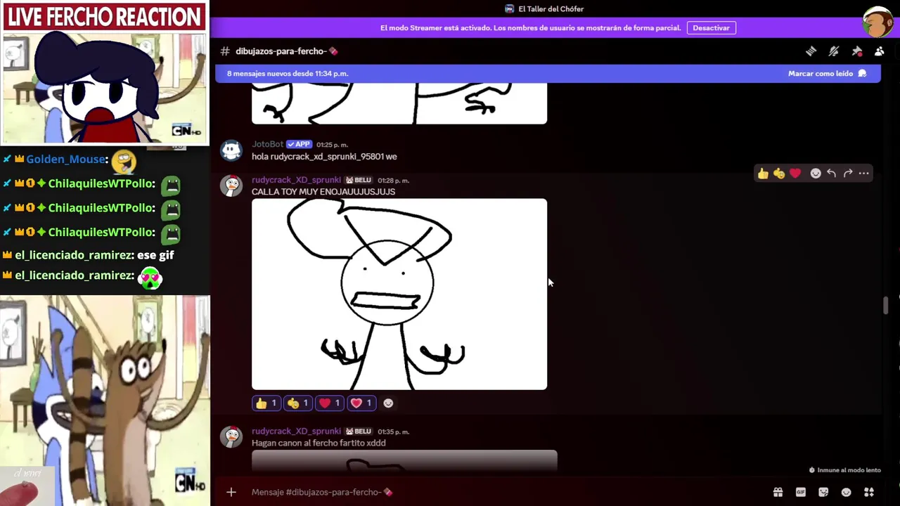Click the monkey avatar at top right

[878, 22]
